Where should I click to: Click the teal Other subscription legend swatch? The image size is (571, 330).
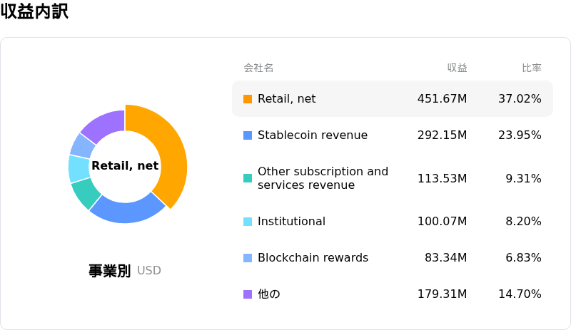[248, 178]
